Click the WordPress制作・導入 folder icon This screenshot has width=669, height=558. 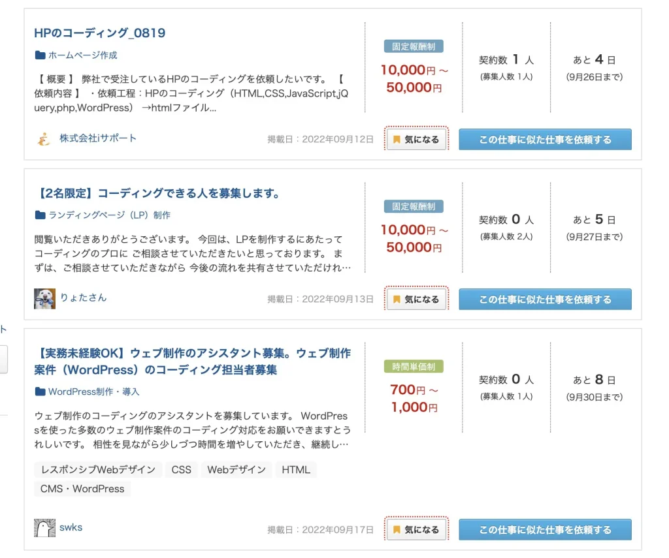[x=40, y=392]
